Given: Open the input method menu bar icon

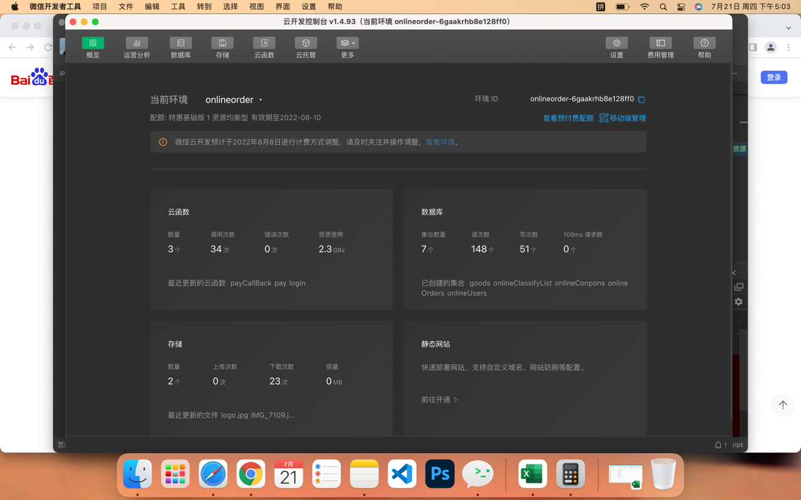Looking at the screenshot, I should [601, 7].
